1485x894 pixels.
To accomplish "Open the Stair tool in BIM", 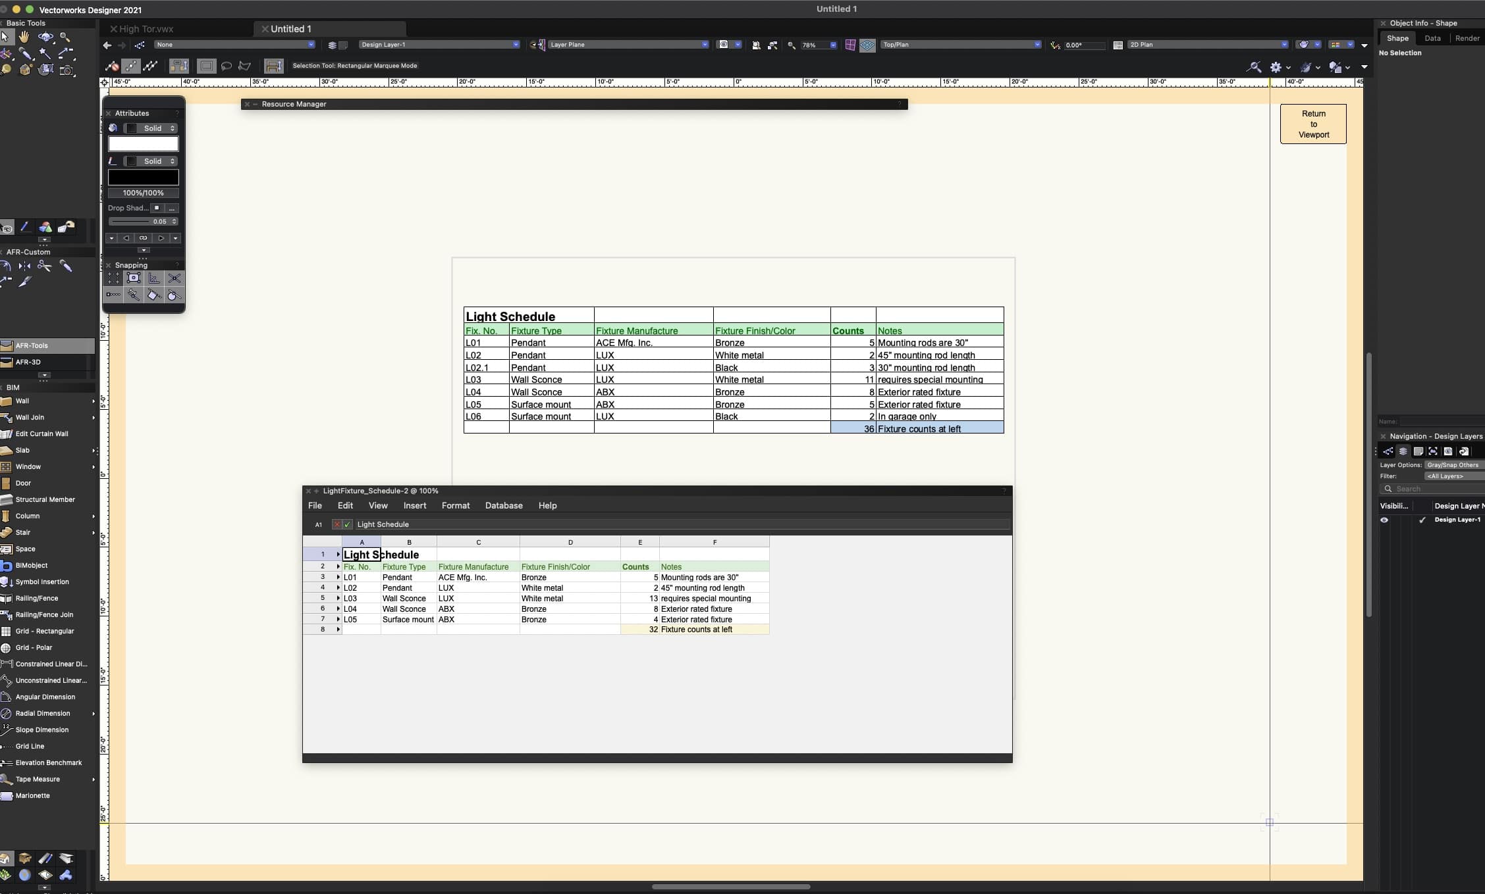I will tap(23, 532).
